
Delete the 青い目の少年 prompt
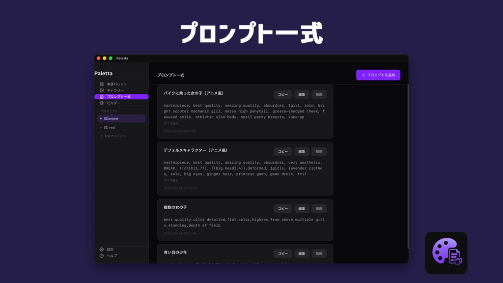319,254
